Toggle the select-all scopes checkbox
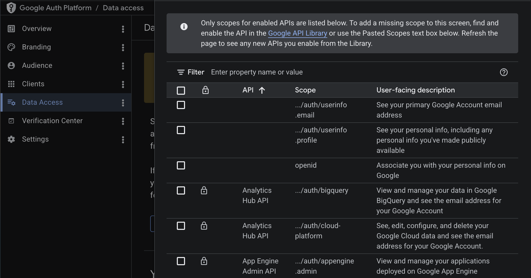The height and width of the screenshot is (278, 531). coord(181,90)
